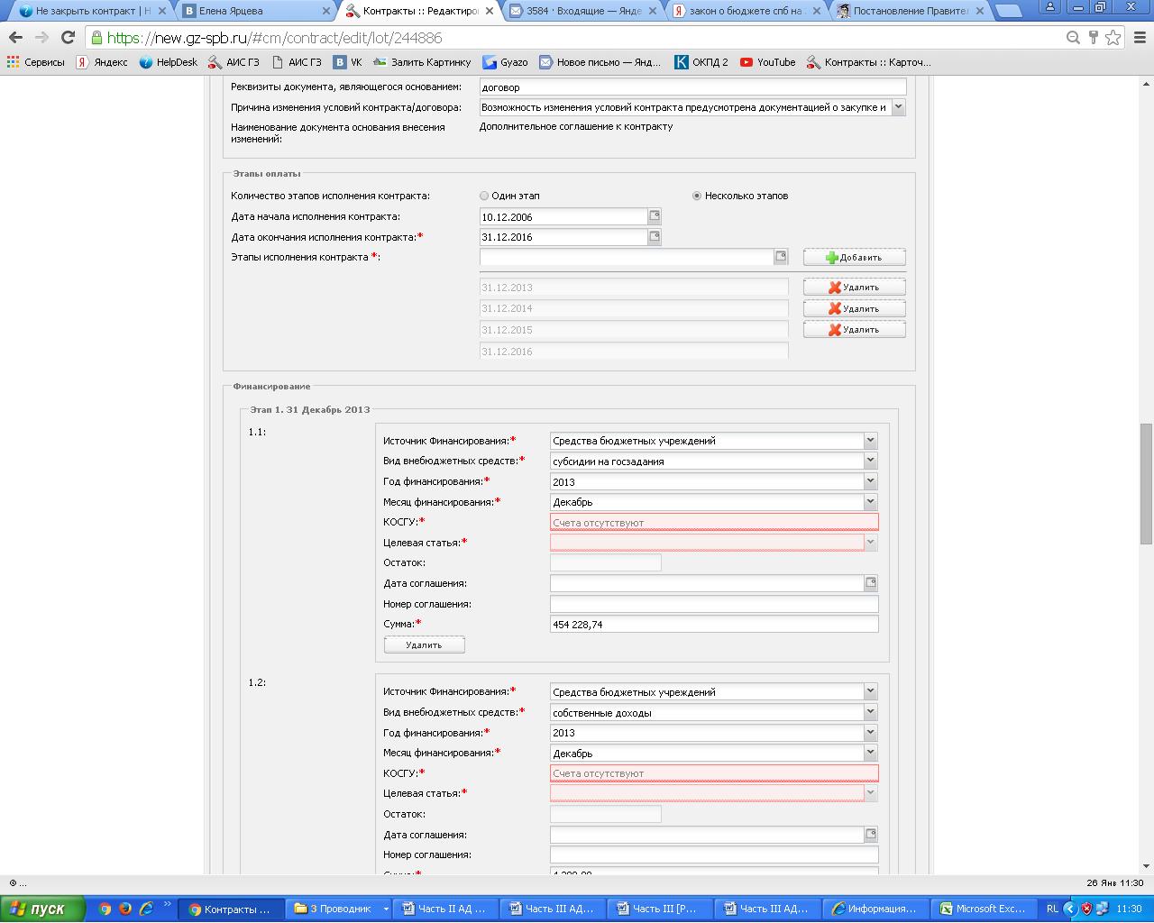
Task: Open calendar for contract start date 10.12.2006
Action: coord(655,216)
